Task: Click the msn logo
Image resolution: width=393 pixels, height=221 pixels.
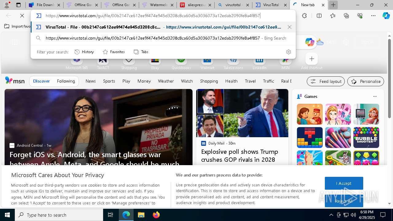Action: pyautogui.click(x=15, y=81)
